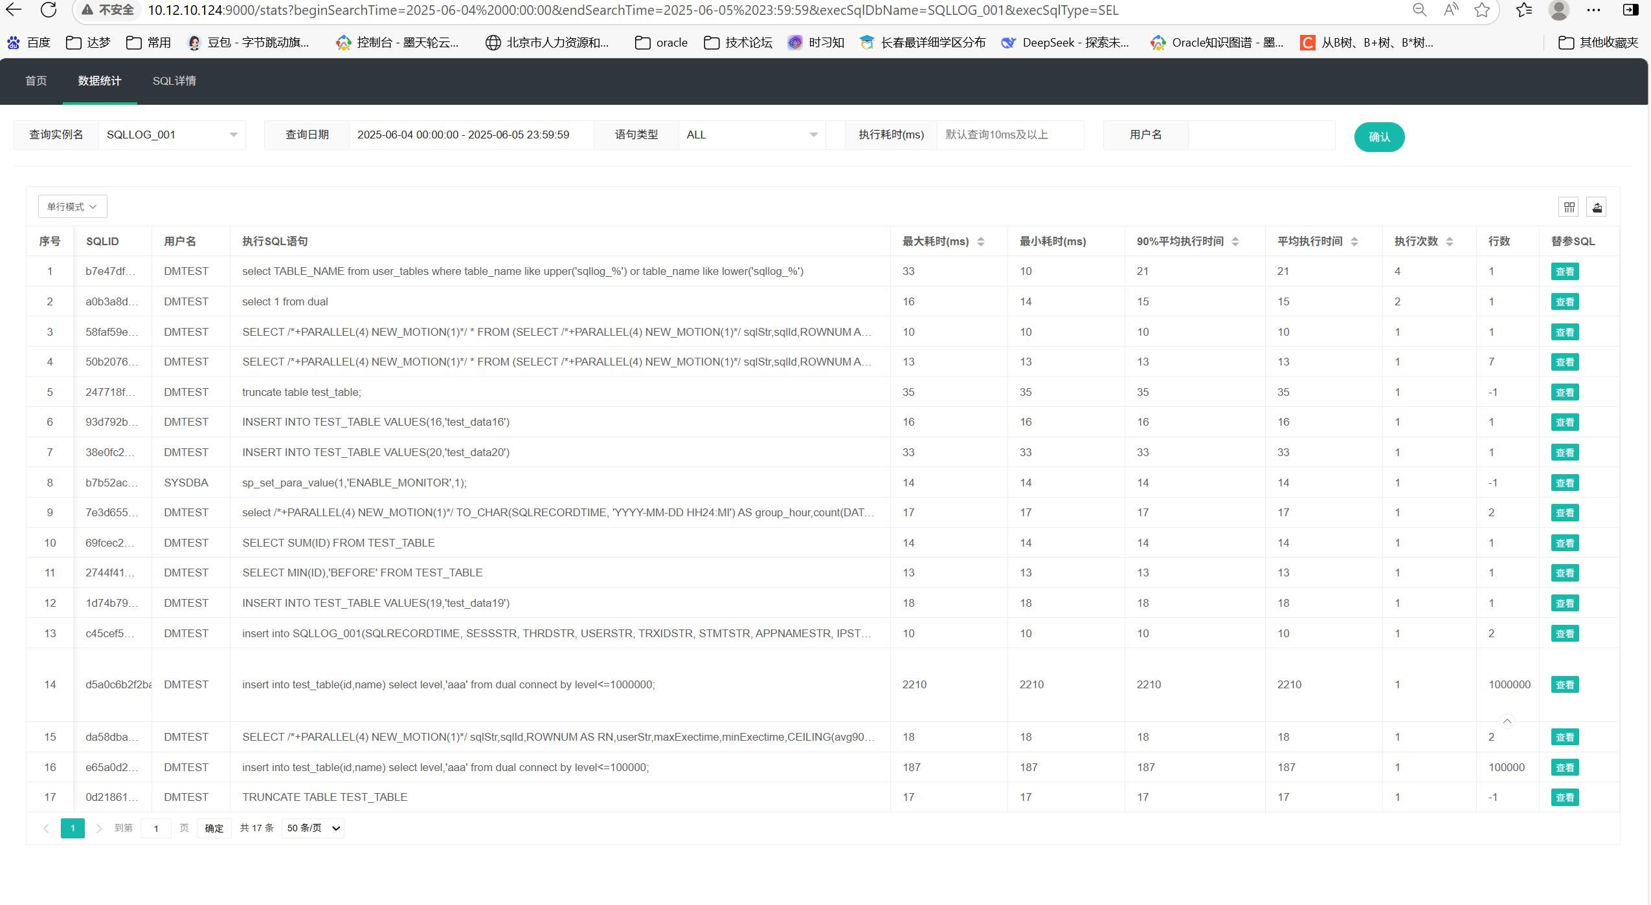The image size is (1651, 905).
Task: Open the 查询实例名 SQLLOG_001 dropdown
Action: [172, 135]
